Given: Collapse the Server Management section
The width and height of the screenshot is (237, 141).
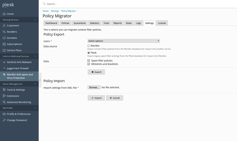Looking at the screenshot, I should 35,84.
